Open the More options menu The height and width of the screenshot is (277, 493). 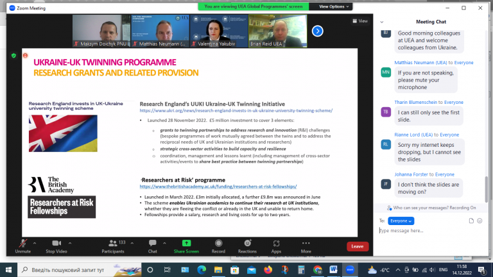coord(306,246)
